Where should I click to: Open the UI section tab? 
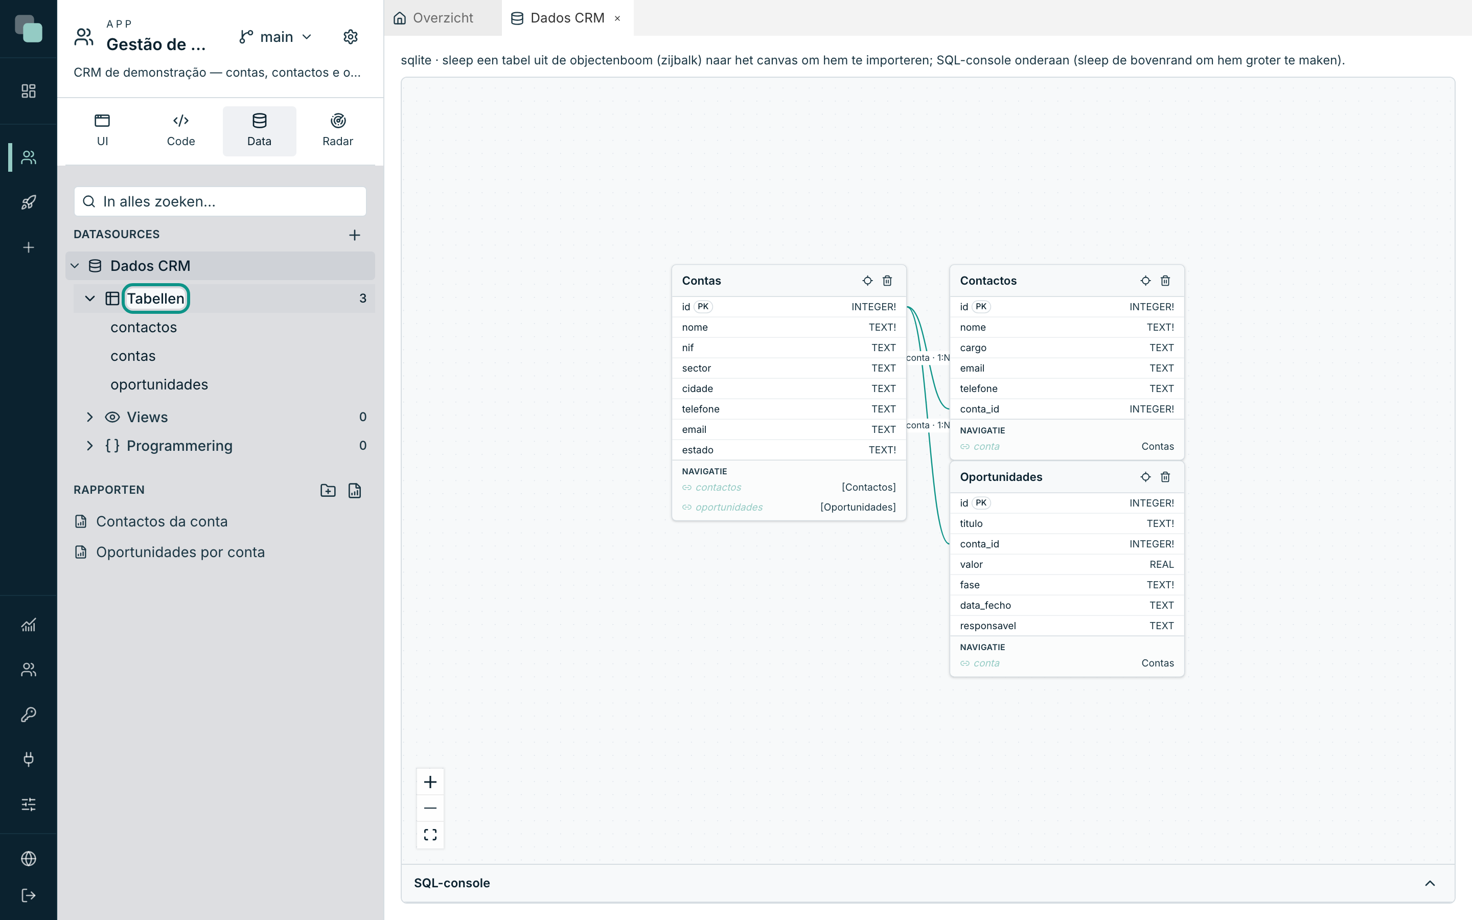[102, 131]
